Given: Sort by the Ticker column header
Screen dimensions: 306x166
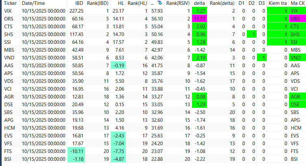Looking at the screenshot, I should (x=10, y=3).
